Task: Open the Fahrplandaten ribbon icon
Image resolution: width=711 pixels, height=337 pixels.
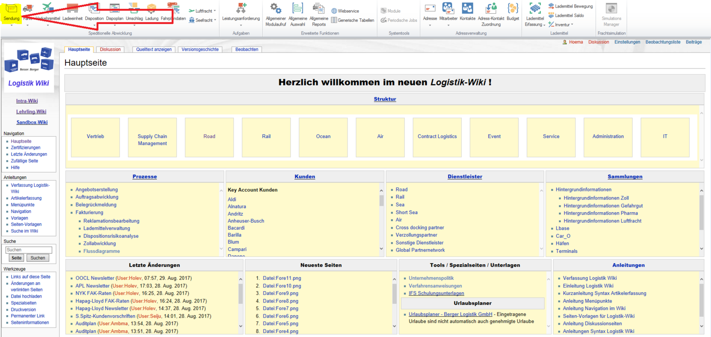Action: [173, 8]
